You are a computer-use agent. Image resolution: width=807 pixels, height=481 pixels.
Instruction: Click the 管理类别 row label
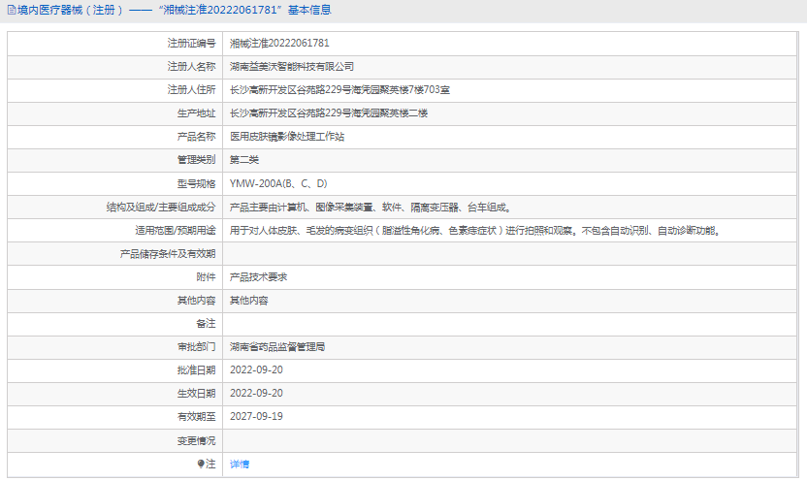(x=197, y=160)
